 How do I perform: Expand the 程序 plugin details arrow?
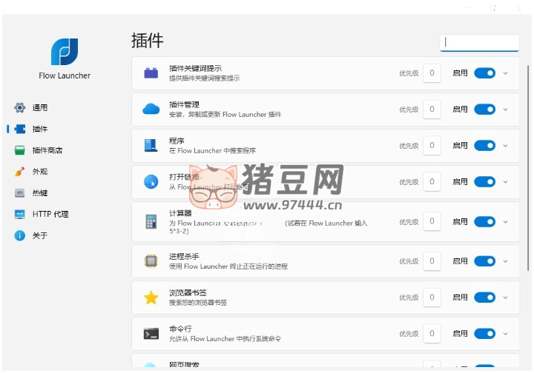click(506, 146)
